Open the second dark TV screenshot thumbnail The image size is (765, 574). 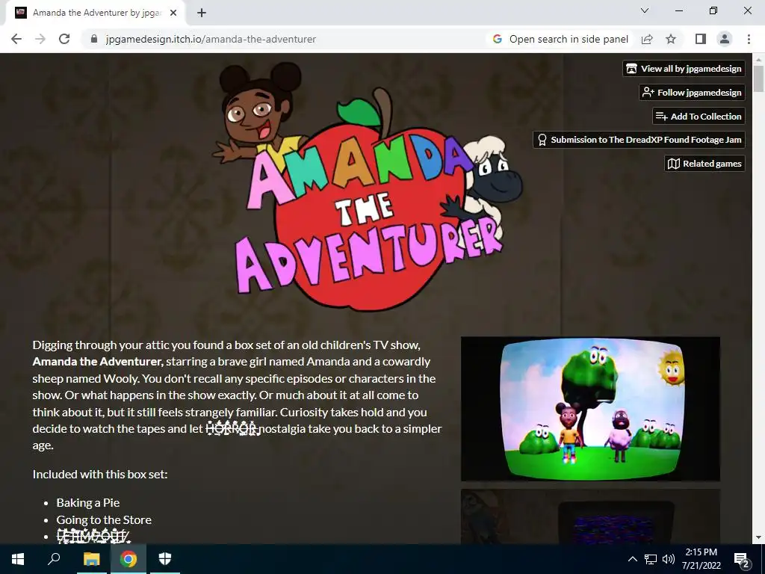590,516
